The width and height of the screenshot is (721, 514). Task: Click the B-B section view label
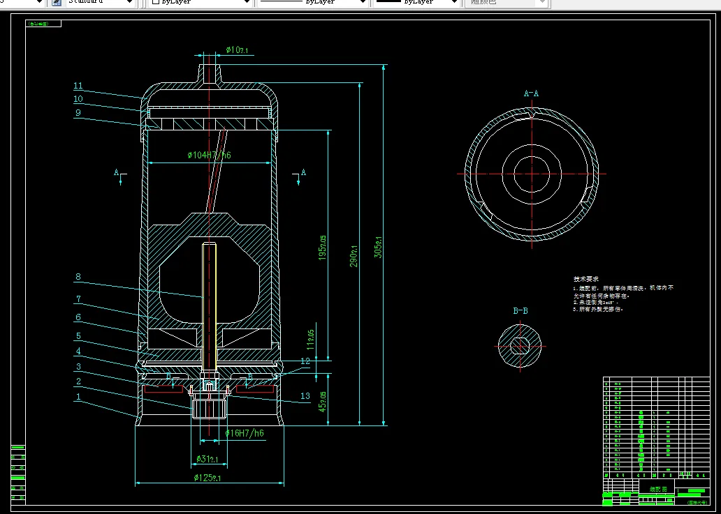(520, 311)
